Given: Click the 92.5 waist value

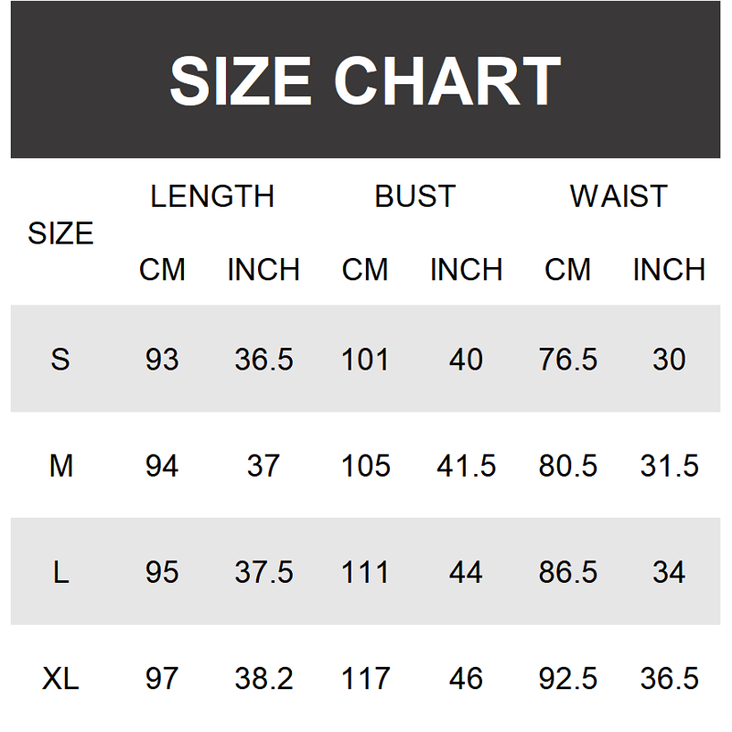Looking at the screenshot, I should pyautogui.click(x=567, y=679).
